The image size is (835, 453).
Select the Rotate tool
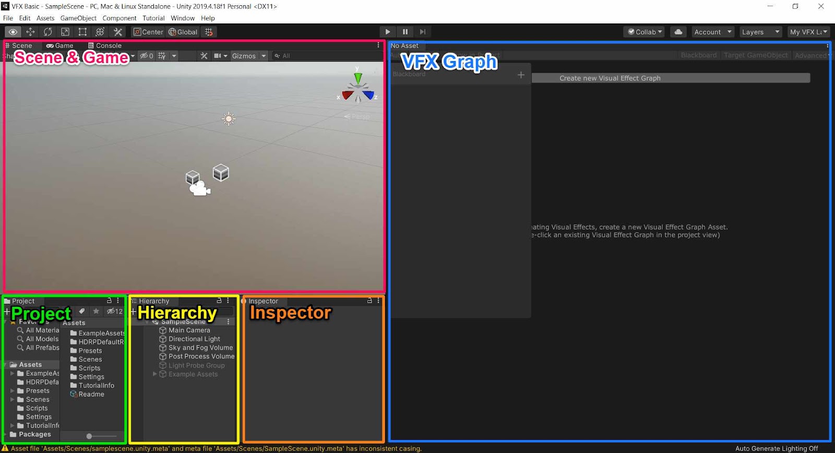(x=47, y=32)
